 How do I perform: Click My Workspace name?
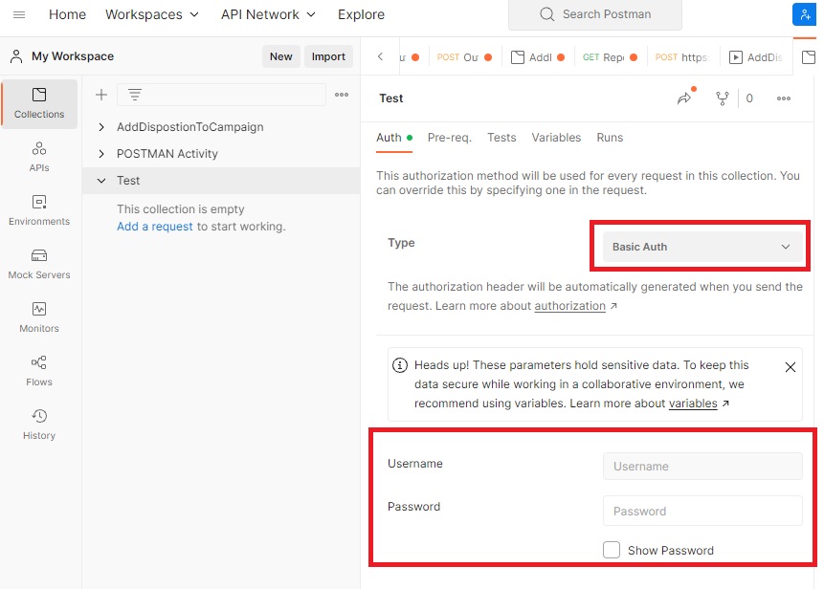[73, 56]
